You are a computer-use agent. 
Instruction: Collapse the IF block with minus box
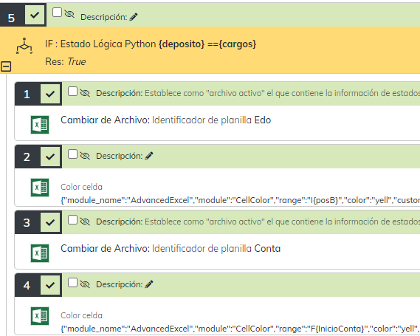[6, 66]
